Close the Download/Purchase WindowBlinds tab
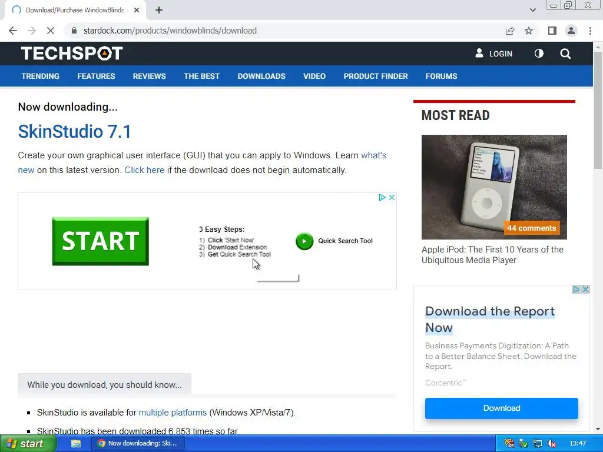The height and width of the screenshot is (452, 603). click(137, 11)
